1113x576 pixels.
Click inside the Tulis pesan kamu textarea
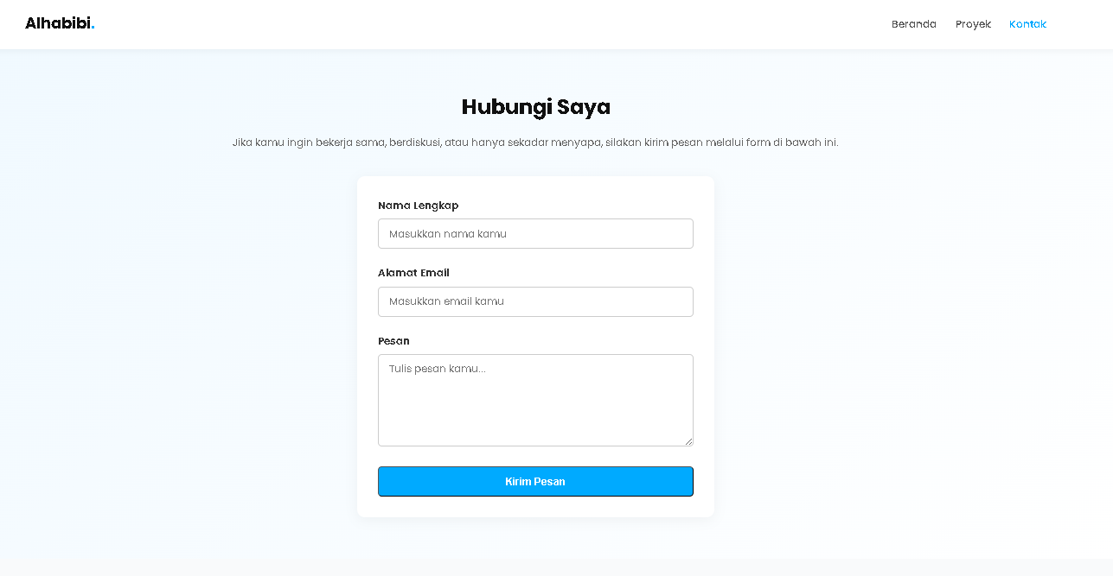pyautogui.click(x=535, y=400)
